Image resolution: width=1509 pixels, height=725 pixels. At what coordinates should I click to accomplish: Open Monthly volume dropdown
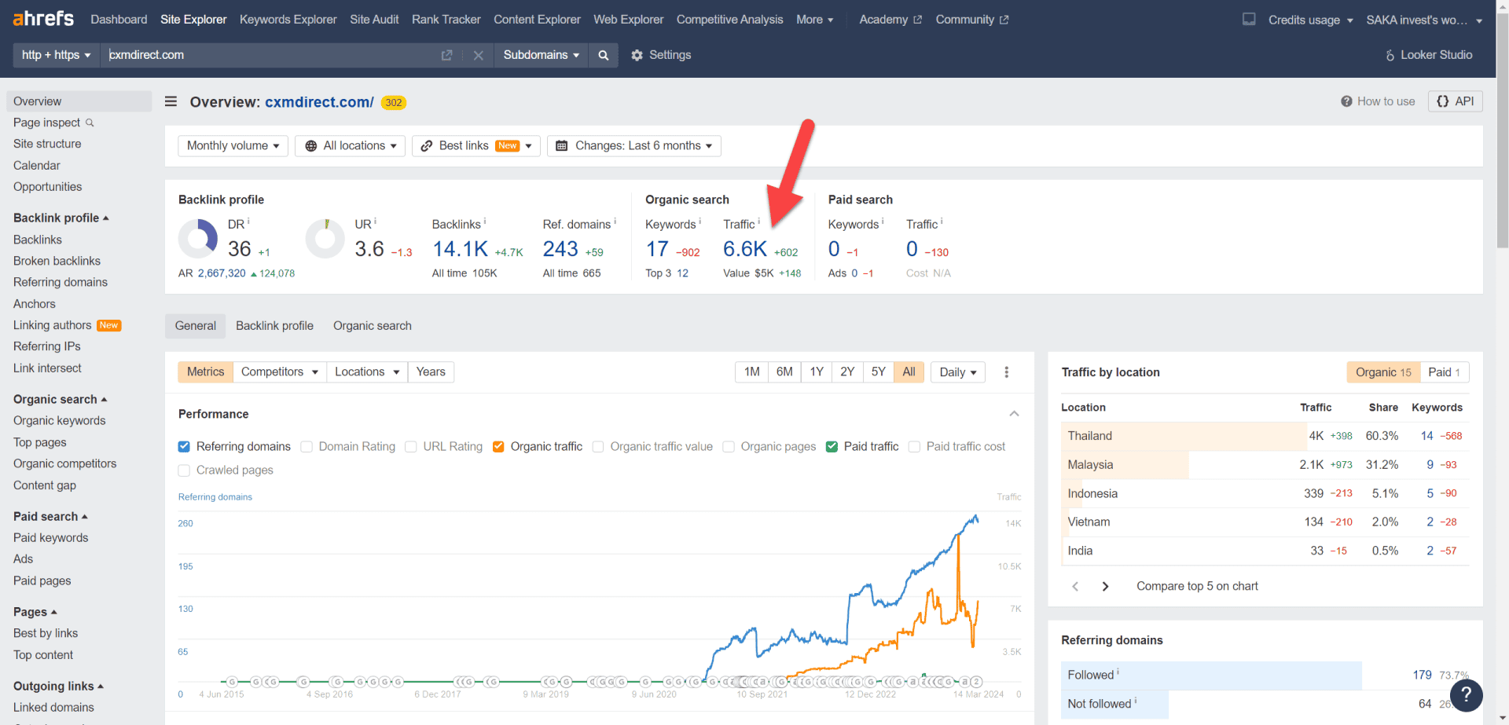(233, 146)
